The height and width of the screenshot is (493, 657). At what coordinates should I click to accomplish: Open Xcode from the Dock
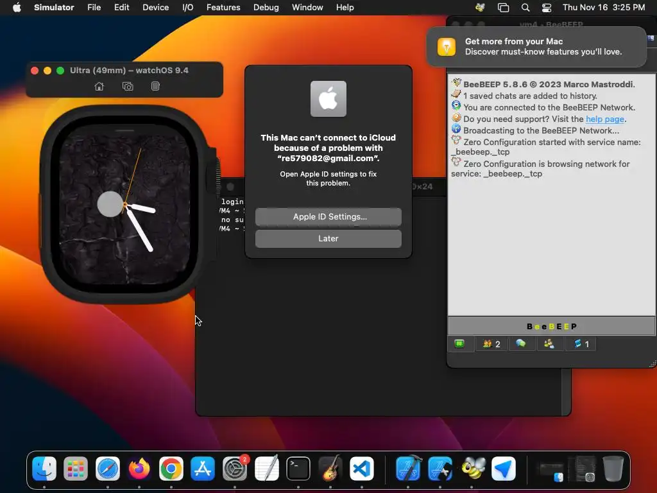(408, 468)
